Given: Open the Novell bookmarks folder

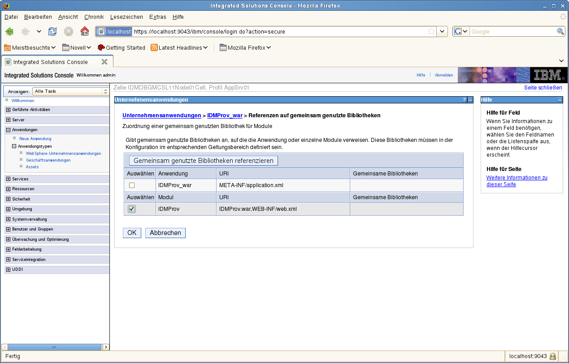Looking at the screenshot, I should [77, 47].
